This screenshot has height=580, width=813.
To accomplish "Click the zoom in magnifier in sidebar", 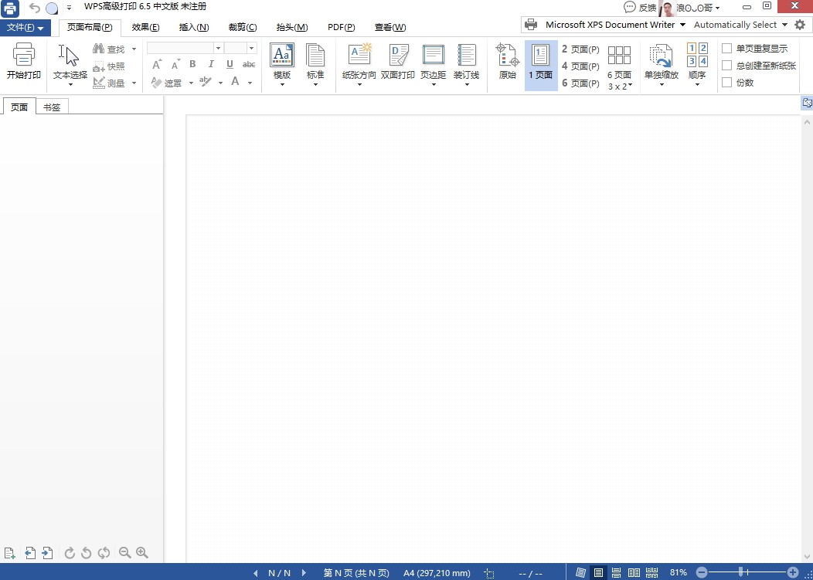I will (142, 552).
